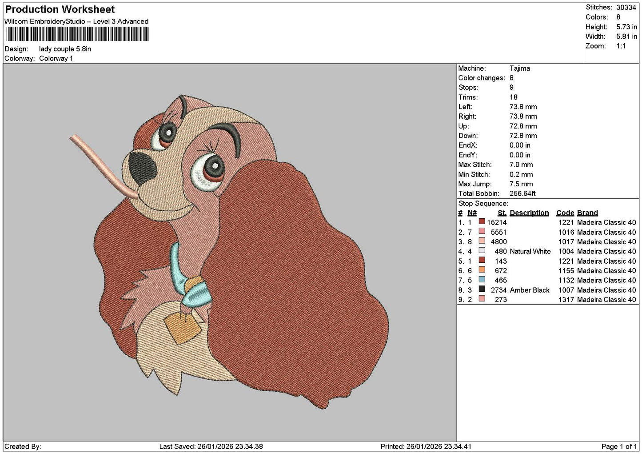Screen dimensions: 642x454
Task: Click stitch count 15214 in stop 1
Action: (497, 222)
